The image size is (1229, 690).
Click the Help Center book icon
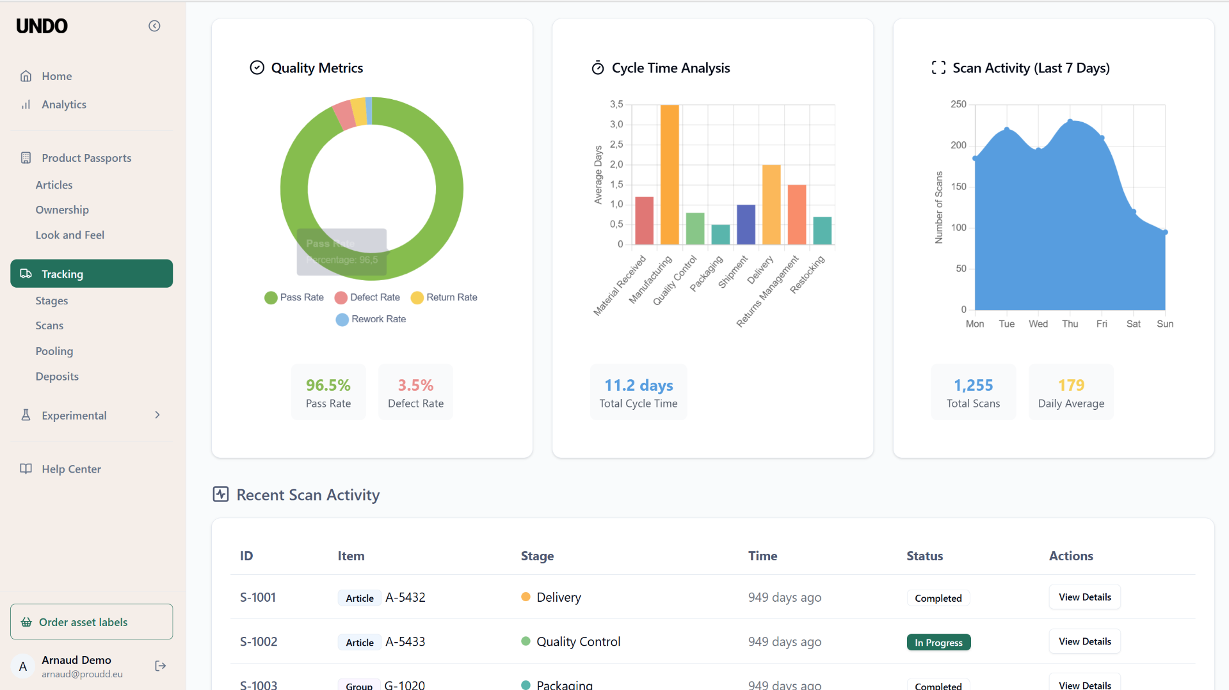click(26, 469)
